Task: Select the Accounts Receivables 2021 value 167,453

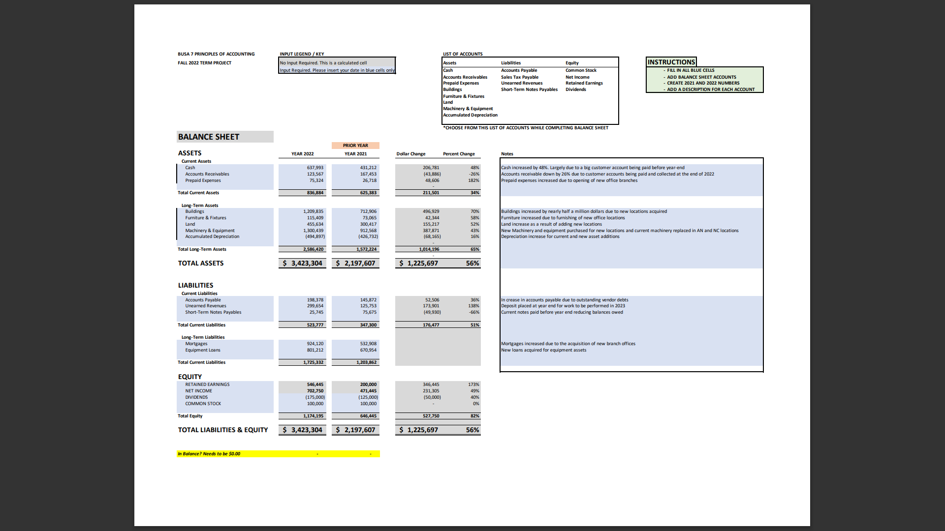Action: click(368, 174)
